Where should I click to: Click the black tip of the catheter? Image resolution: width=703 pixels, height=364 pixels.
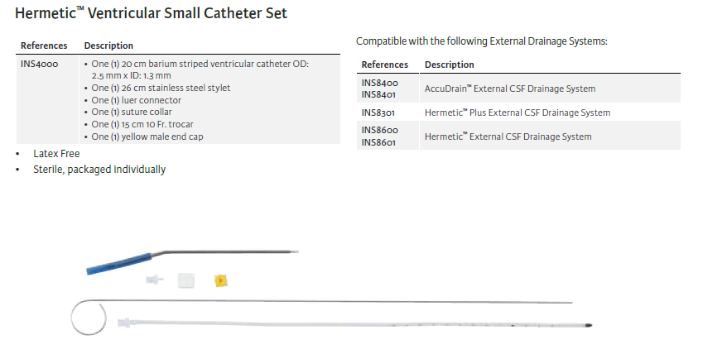(587, 325)
